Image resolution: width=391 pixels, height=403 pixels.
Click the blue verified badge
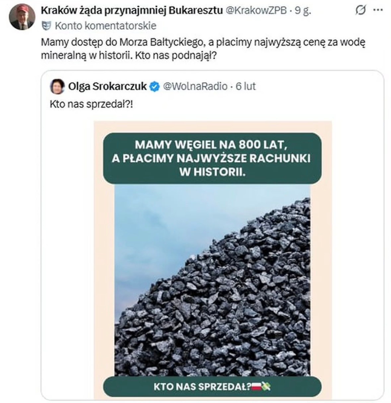(x=154, y=87)
